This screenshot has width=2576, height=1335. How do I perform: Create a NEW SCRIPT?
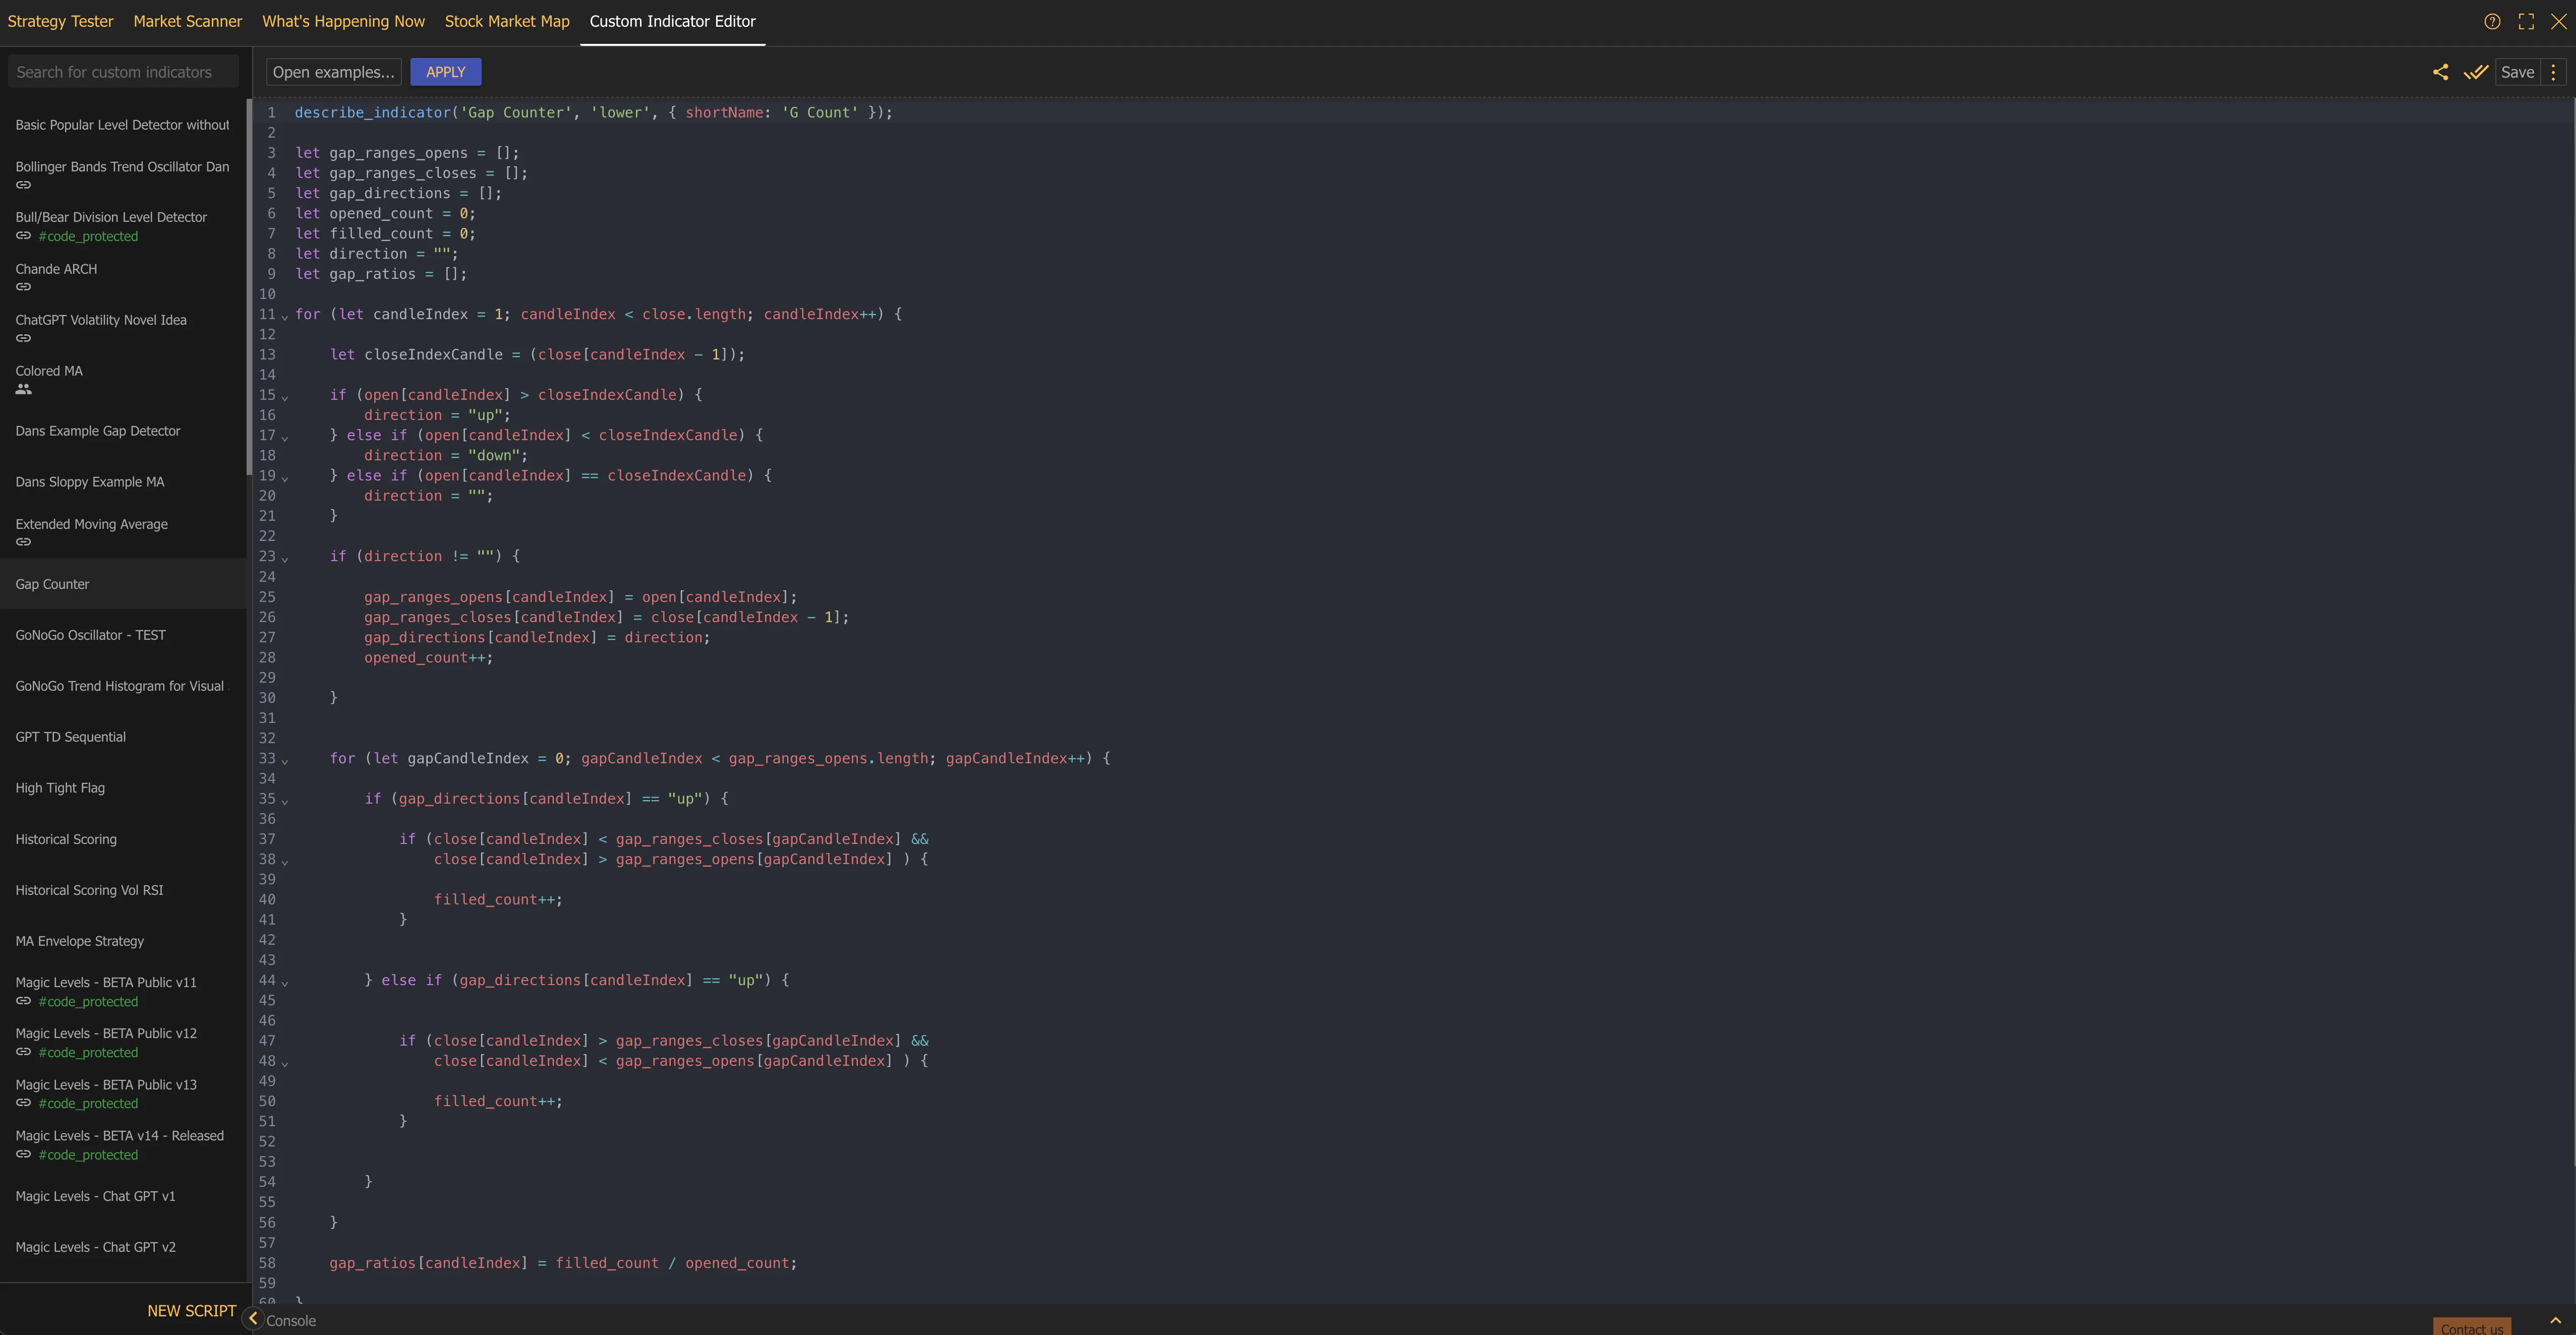[x=192, y=1310]
